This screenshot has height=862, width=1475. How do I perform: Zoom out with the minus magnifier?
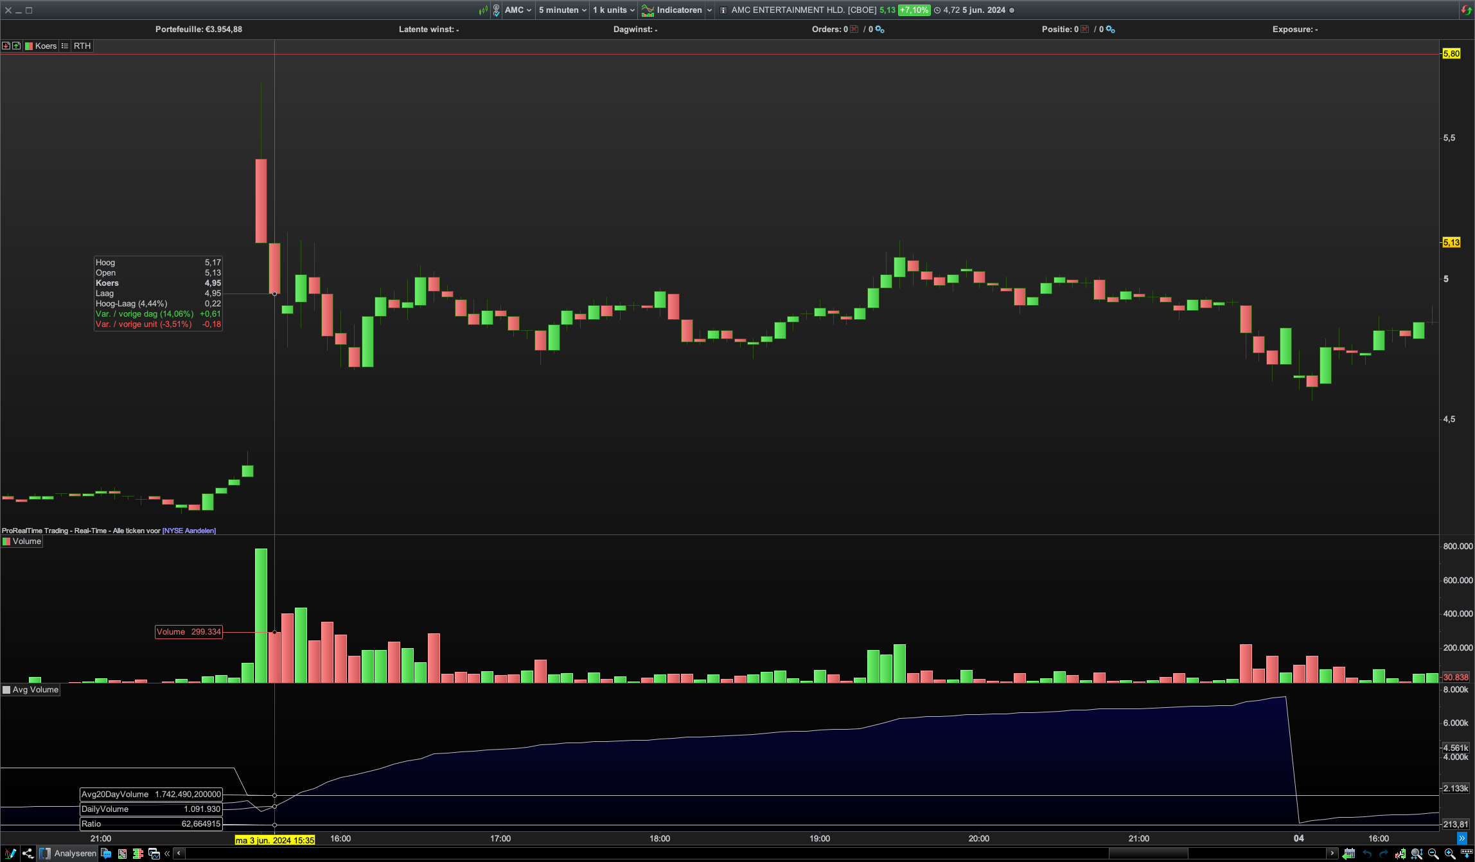click(1433, 854)
